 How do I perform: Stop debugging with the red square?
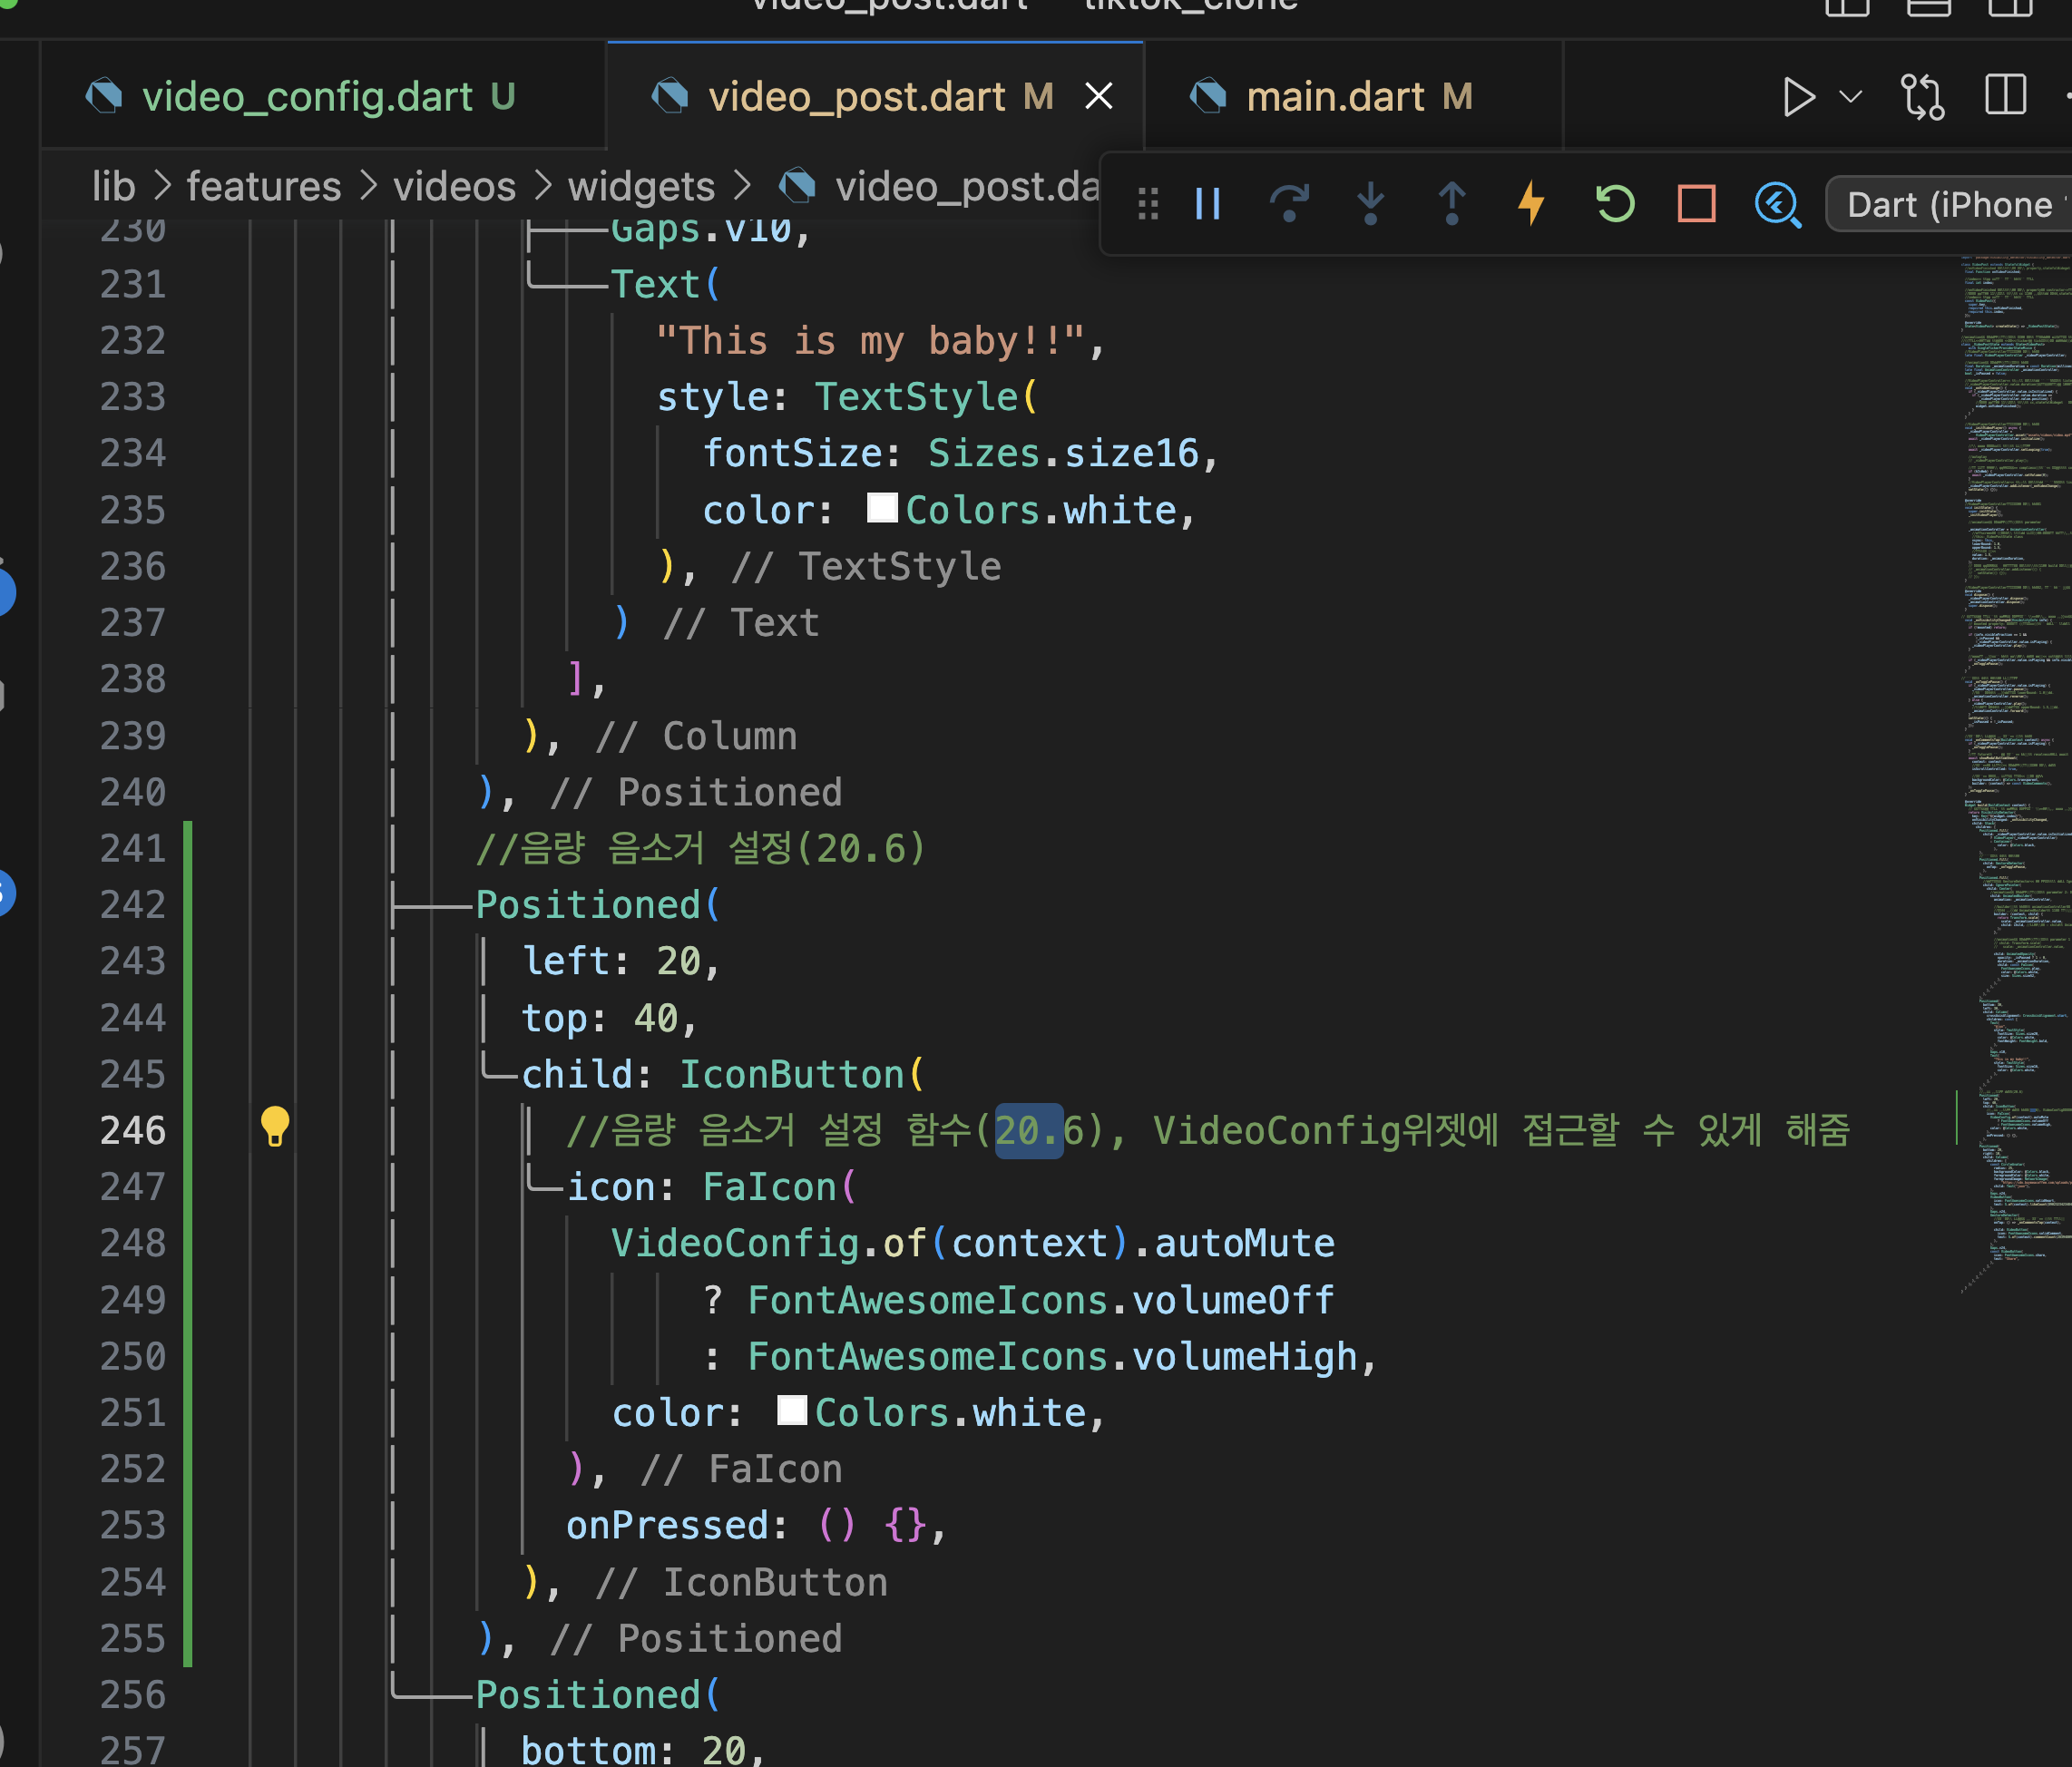[1696, 204]
